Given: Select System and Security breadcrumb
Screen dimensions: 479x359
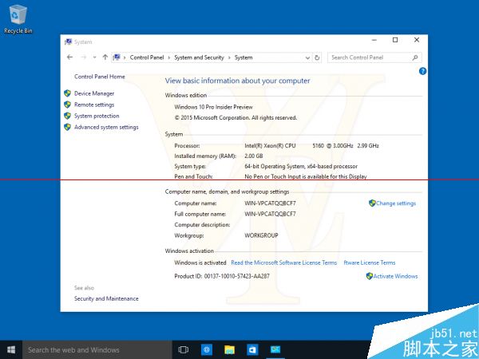Looking at the screenshot, I should (199, 57).
